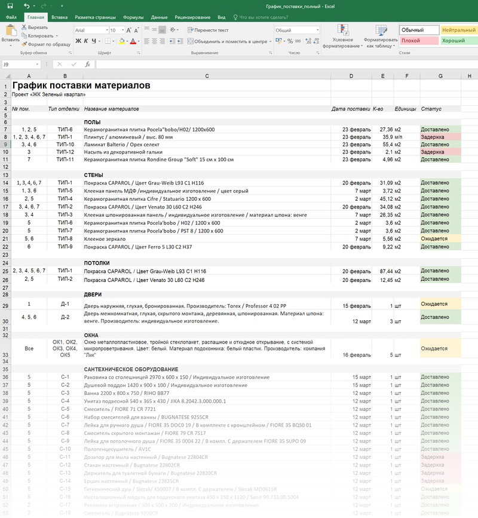This screenshot has width=478, height=518.
Task: Switch to Разметка страницы tab
Action: 95,17
